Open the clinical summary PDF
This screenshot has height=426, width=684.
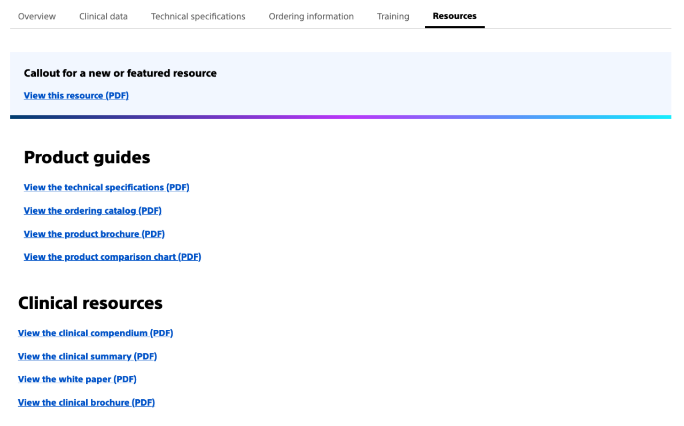tap(87, 356)
